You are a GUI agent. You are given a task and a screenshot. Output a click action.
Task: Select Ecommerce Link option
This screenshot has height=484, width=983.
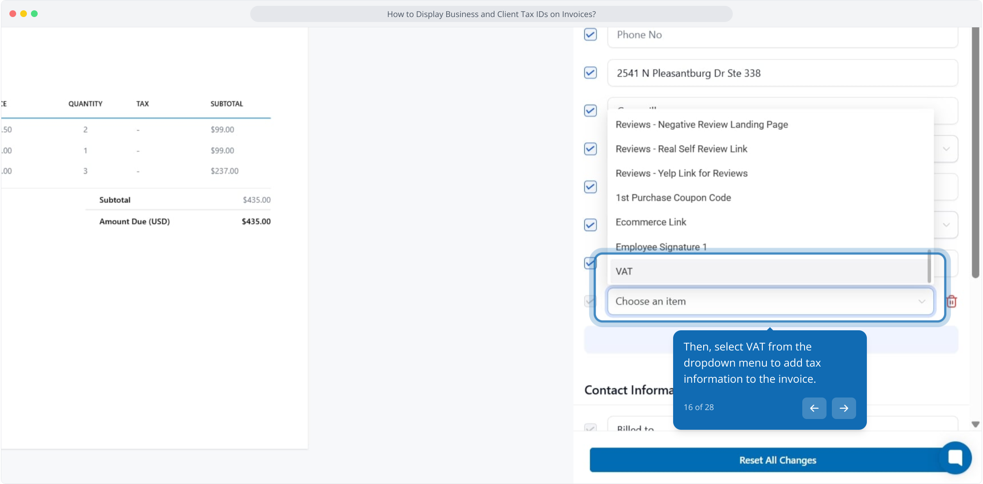(x=651, y=222)
